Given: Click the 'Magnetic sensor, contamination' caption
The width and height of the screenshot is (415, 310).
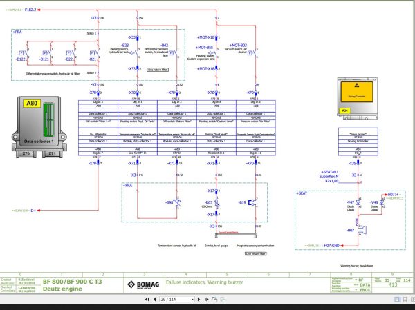Looking at the screenshot, I should [255, 246].
